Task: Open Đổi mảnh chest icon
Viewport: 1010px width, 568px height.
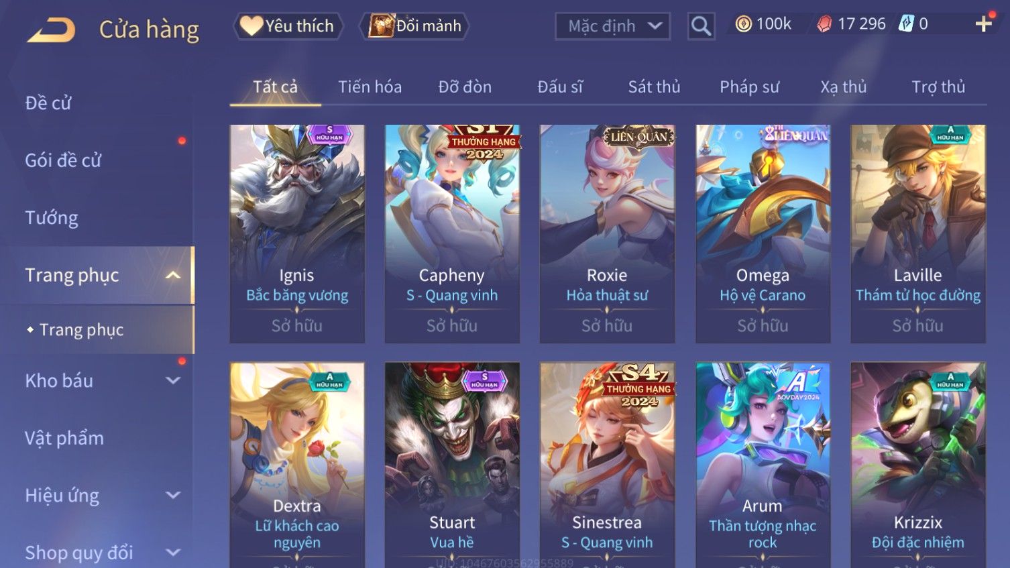Action: pyautogui.click(x=414, y=26)
